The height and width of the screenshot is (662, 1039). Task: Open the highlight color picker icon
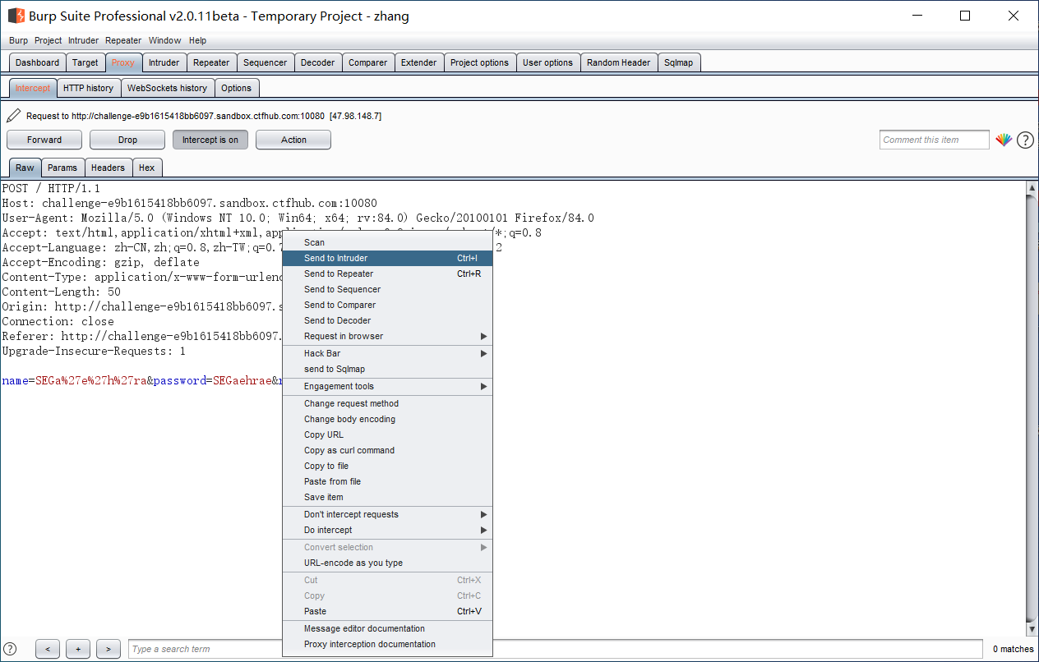tap(1004, 140)
